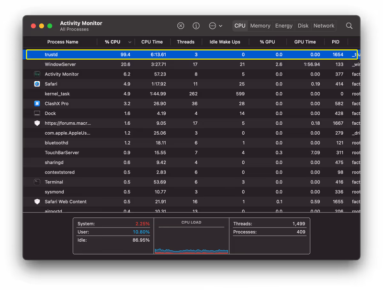Switch to the Energy tab

click(283, 26)
